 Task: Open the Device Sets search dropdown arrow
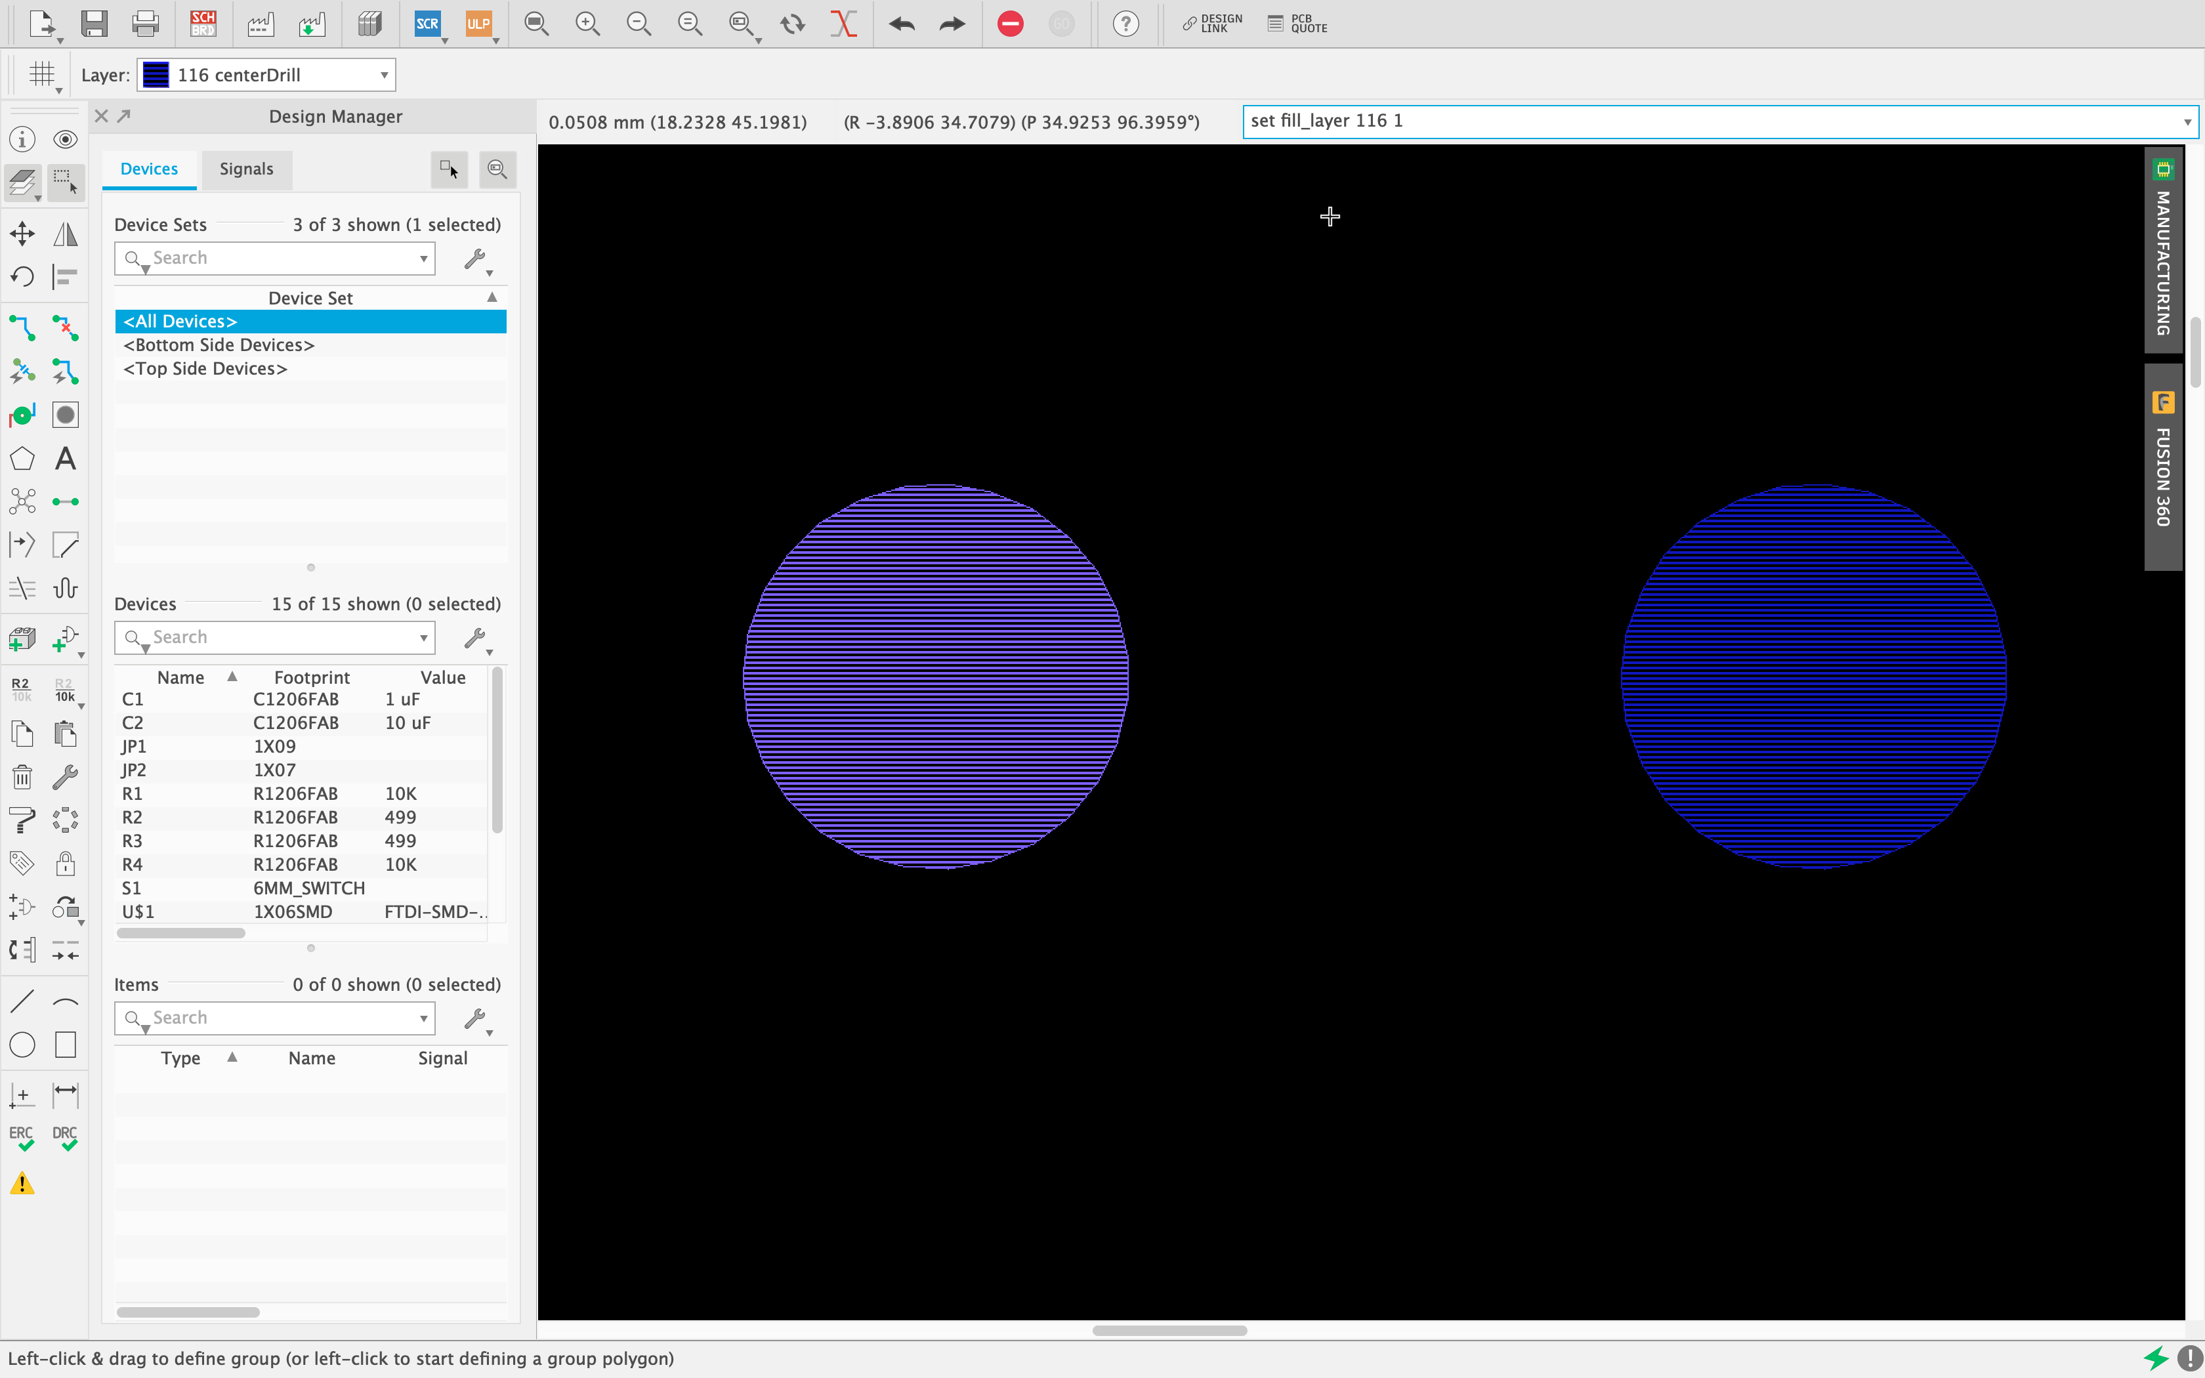click(424, 259)
